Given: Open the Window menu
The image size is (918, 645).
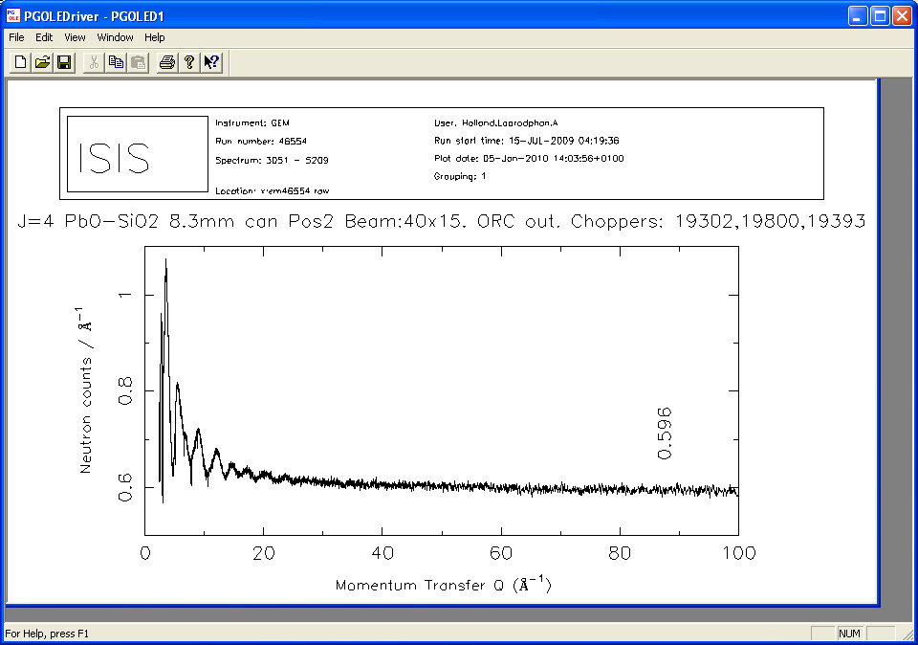Looking at the screenshot, I should (115, 37).
